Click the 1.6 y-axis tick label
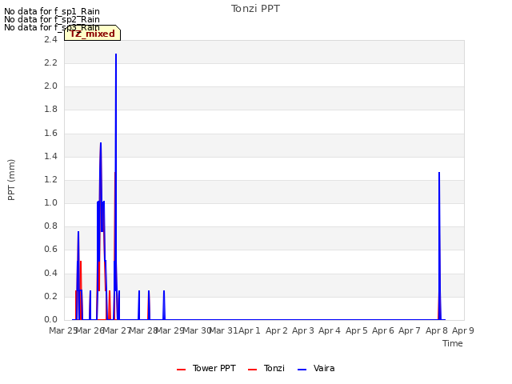 point(50,133)
